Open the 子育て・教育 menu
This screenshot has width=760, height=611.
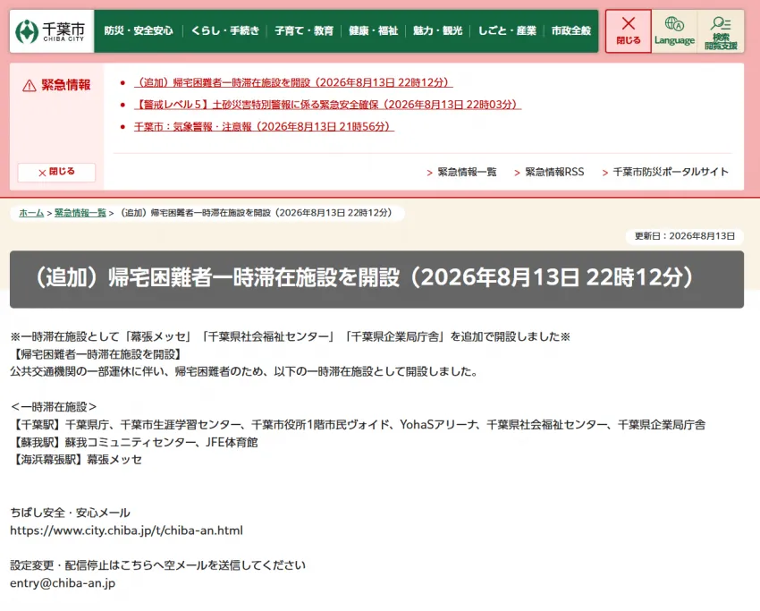click(304, 31)
